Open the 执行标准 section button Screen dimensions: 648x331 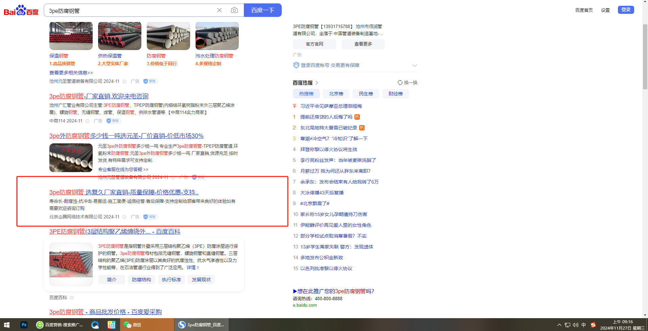pos(171,280)
